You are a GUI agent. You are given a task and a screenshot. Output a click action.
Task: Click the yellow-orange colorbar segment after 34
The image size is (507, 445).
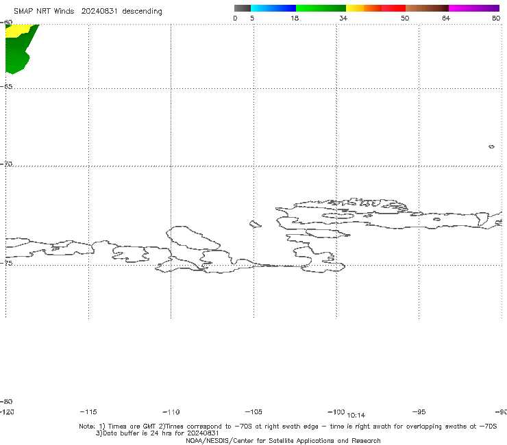pyautogui.click(x=363, y=8)
